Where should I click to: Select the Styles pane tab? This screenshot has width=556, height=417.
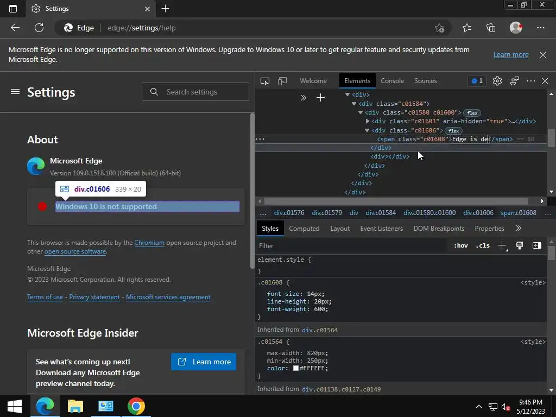pyautogui.click(x=270, y=229)
